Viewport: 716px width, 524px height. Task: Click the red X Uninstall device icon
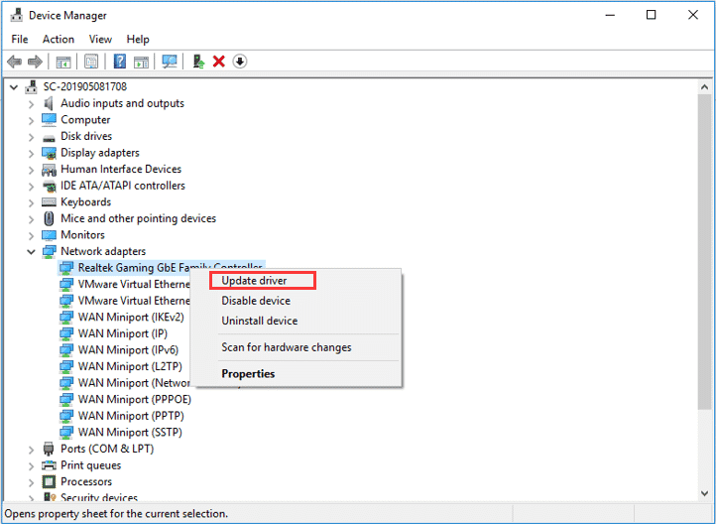(x=219, y=62)
